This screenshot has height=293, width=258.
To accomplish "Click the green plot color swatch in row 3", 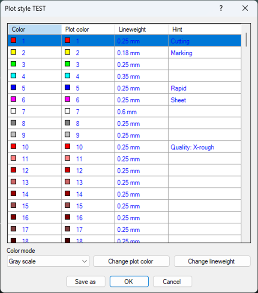I will click(67, 64).
